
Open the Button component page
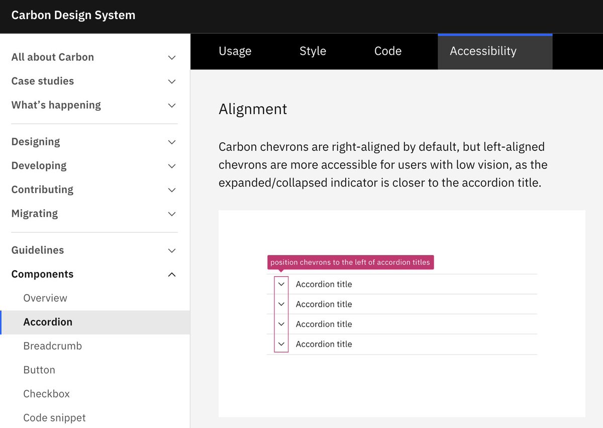(x=39, y=370)
